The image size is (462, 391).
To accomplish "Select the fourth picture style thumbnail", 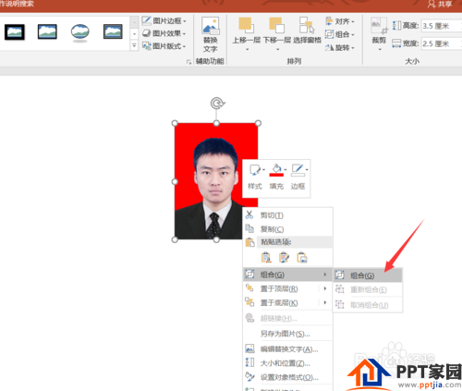I will point(113,31).
